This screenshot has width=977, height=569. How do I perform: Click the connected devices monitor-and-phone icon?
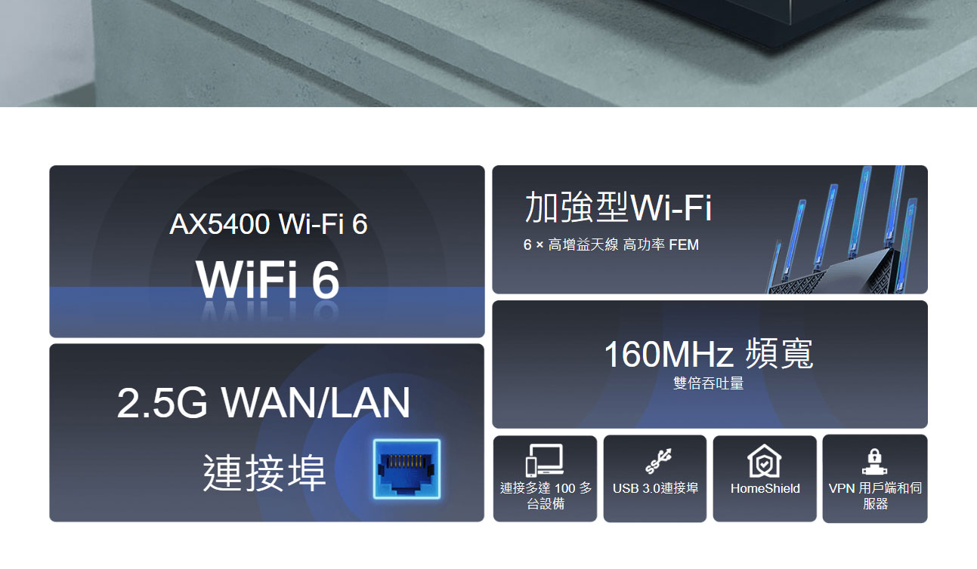[545, 460]
